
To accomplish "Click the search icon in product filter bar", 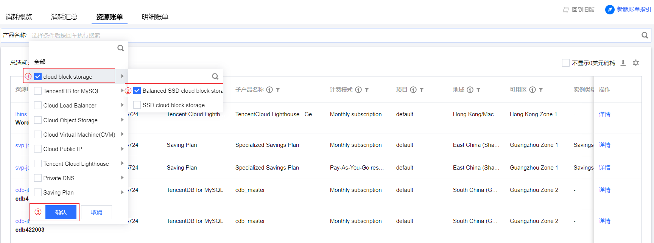I will tap(645, 35).
